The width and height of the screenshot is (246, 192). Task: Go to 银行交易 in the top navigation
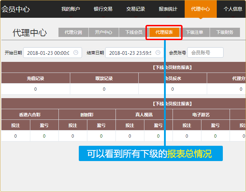[x=103, y=9]
